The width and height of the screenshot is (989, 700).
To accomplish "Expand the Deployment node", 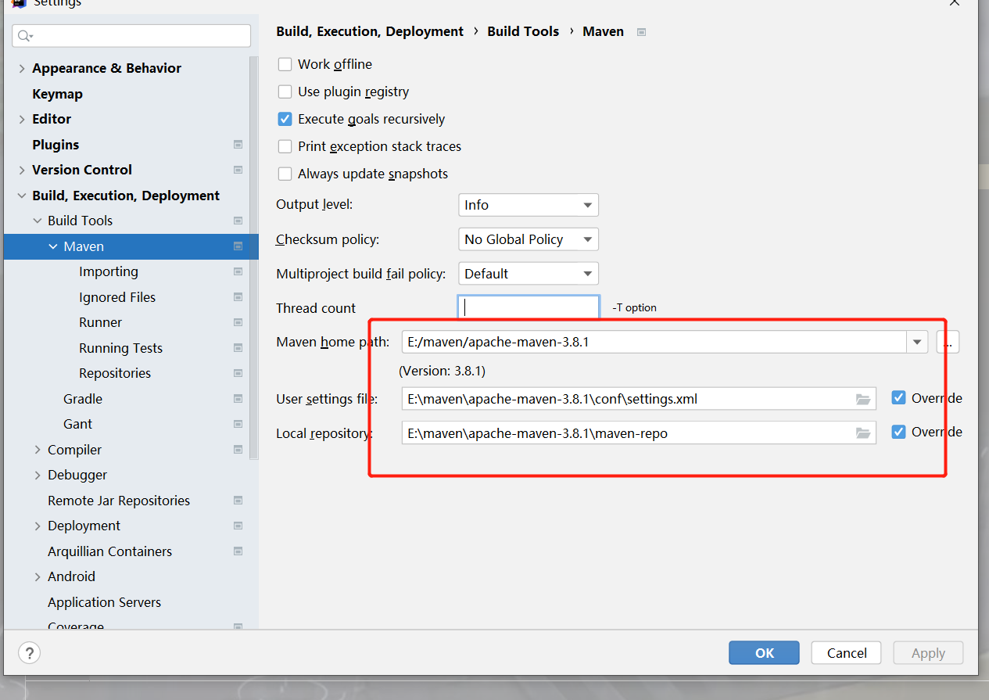I will pyautogui.click(x=38, y=526).
